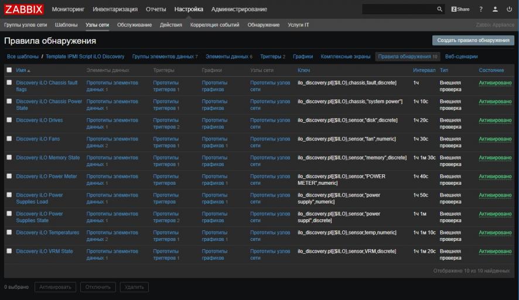Viewport: 519px width, 300px height.
Task: Click the logout power icon
Action: [508, 9]
